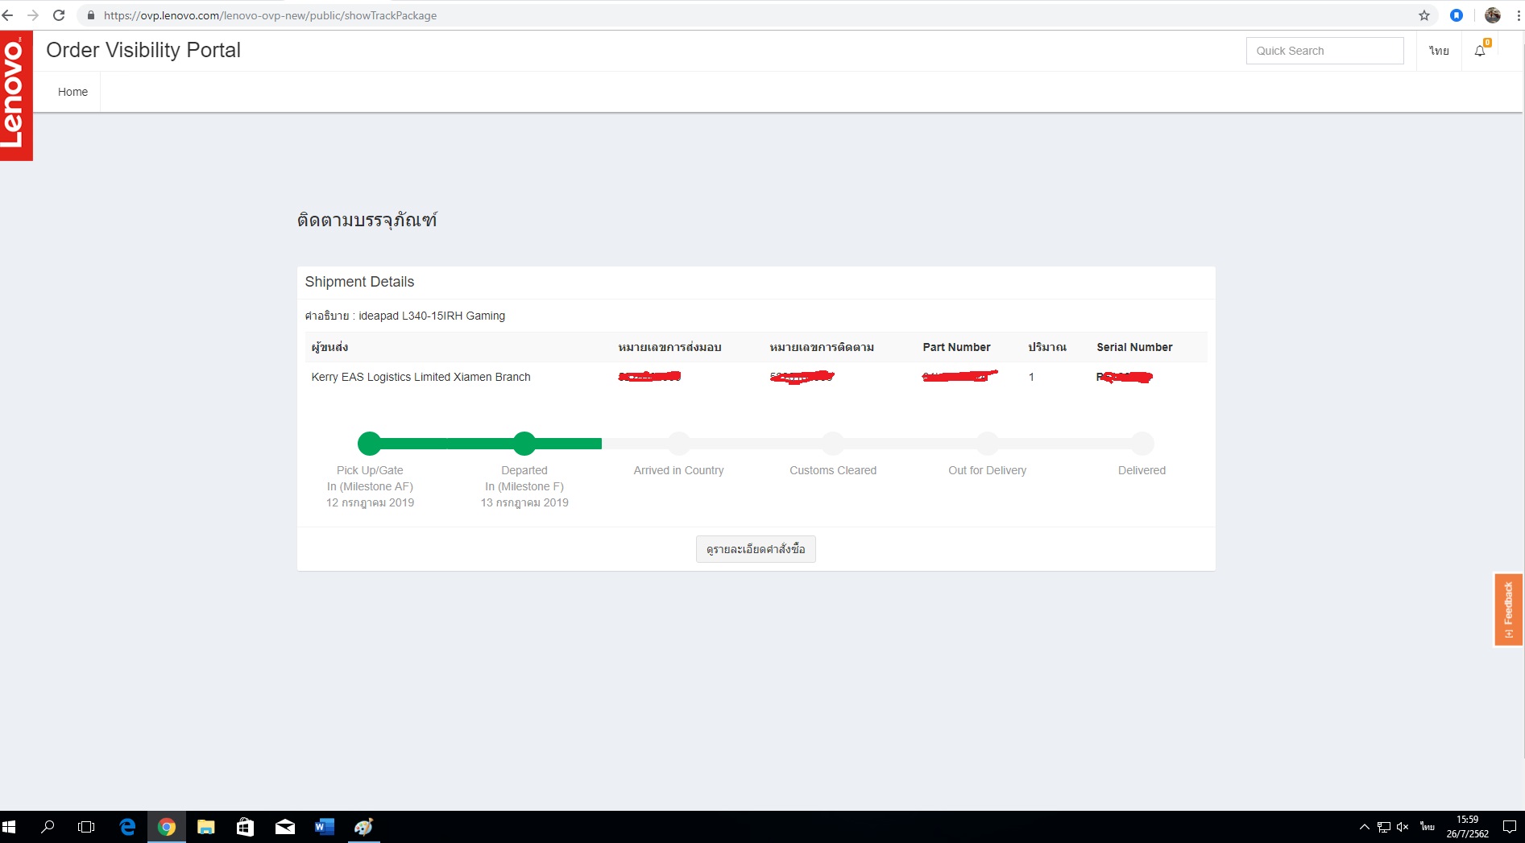
Task: Click the Serial Number column header
Action: (1134, 347)
